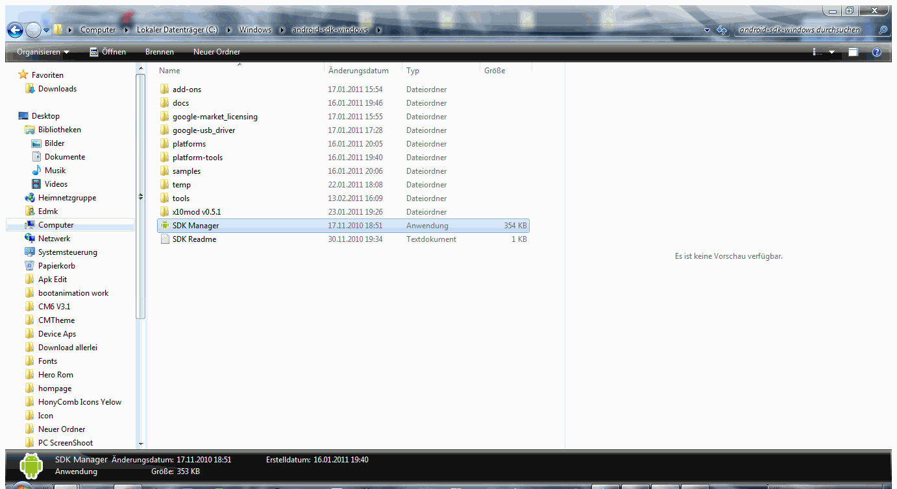Screen dimensions: 897x489
Task: Open Systemsteuerung icon in navigation pane
Action: [x=29, y=252]
